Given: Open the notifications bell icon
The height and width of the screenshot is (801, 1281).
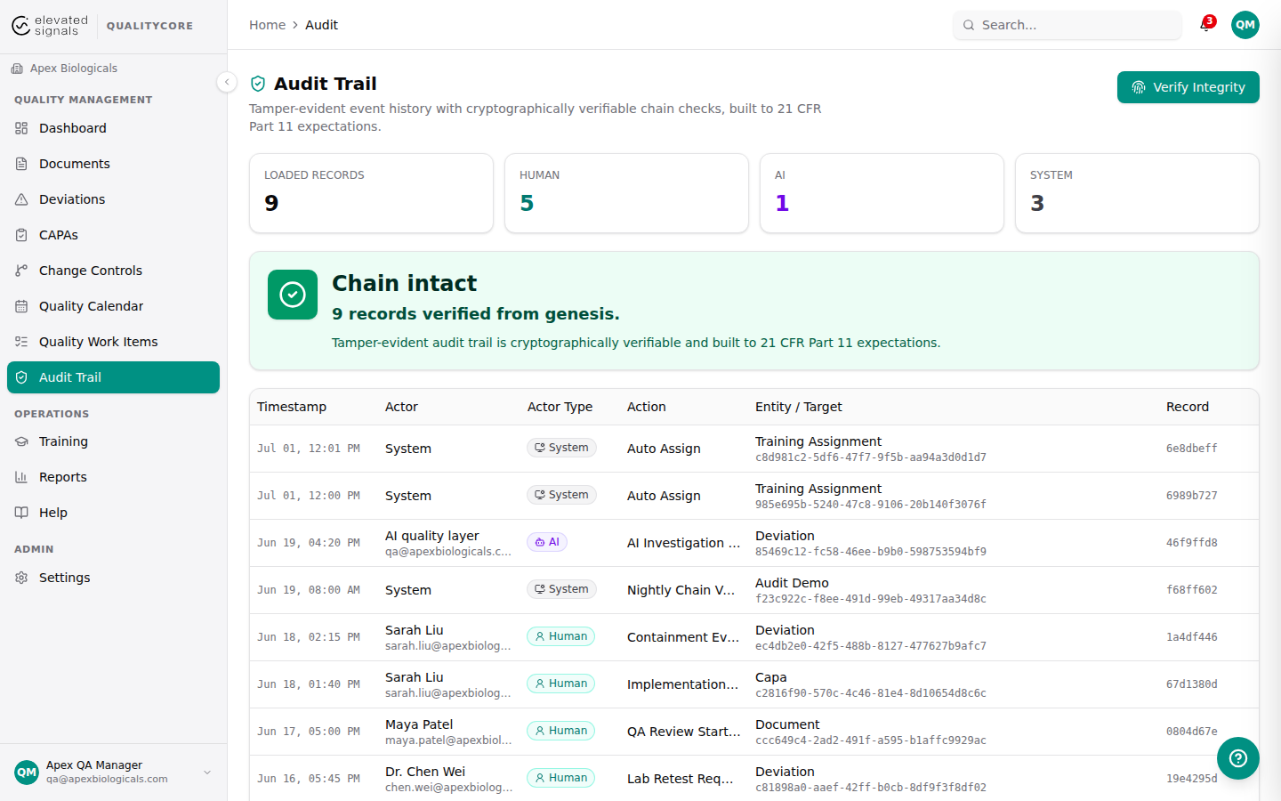Looking at the screenshot, I should coord(1205,25).
